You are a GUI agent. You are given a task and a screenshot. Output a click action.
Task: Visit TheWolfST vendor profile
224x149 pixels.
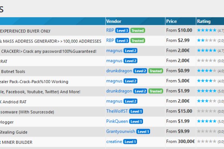click(117, 111)
